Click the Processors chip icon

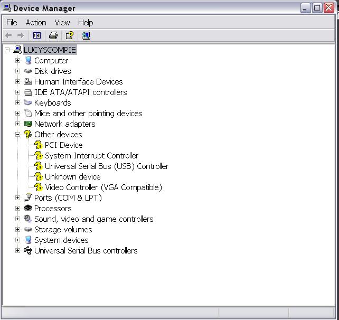[28, 208]
